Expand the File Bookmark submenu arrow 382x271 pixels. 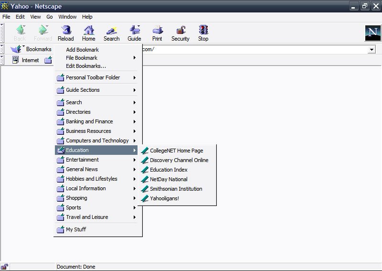point(134,58)
